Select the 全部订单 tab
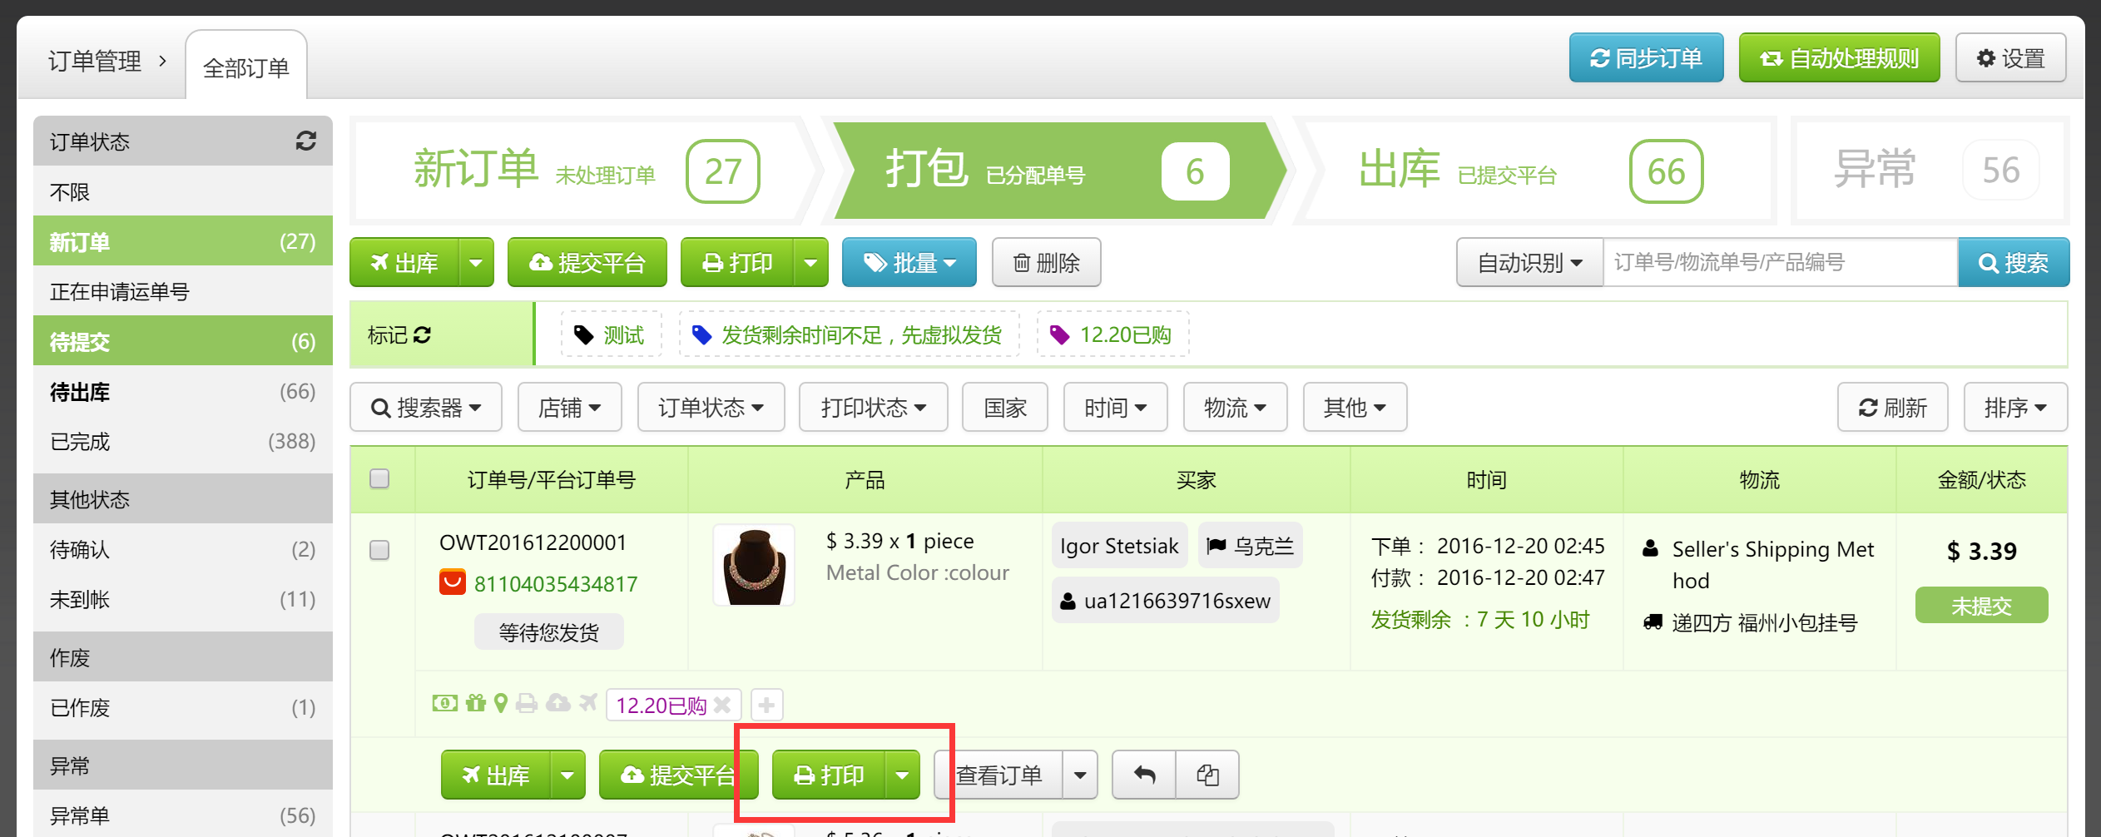Image resolution: width=2101 pixels, height=837 pixels. [246, 67]
